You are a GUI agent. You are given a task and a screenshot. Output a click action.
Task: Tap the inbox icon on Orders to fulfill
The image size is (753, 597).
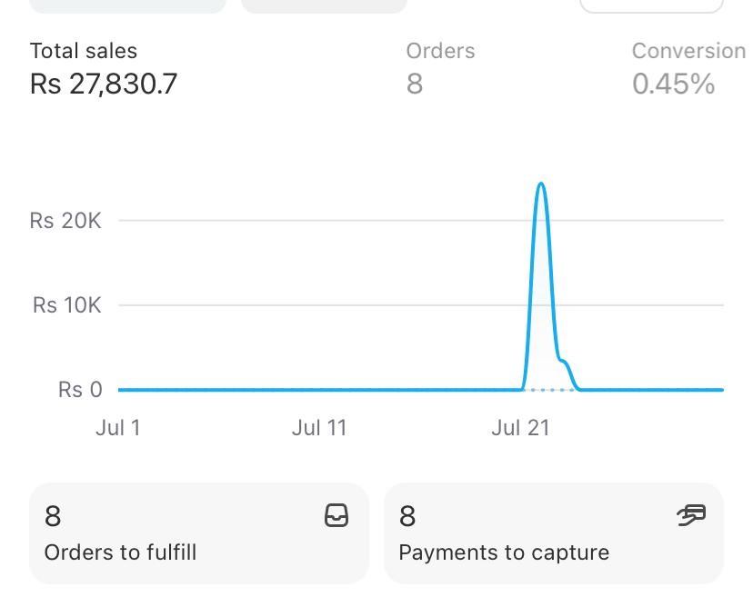click(336, 516)
